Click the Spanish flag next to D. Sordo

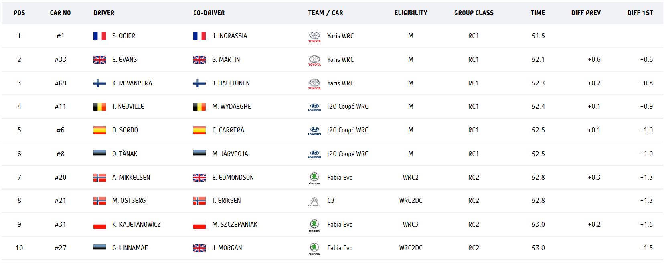click(x=99, y=130)
